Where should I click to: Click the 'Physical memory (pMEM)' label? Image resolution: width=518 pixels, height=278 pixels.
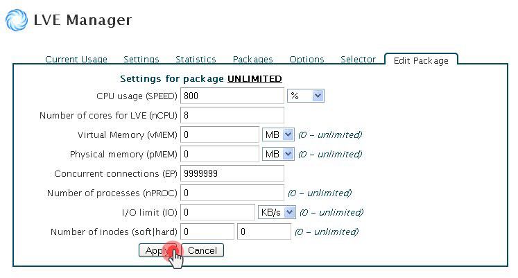point(123,155)
